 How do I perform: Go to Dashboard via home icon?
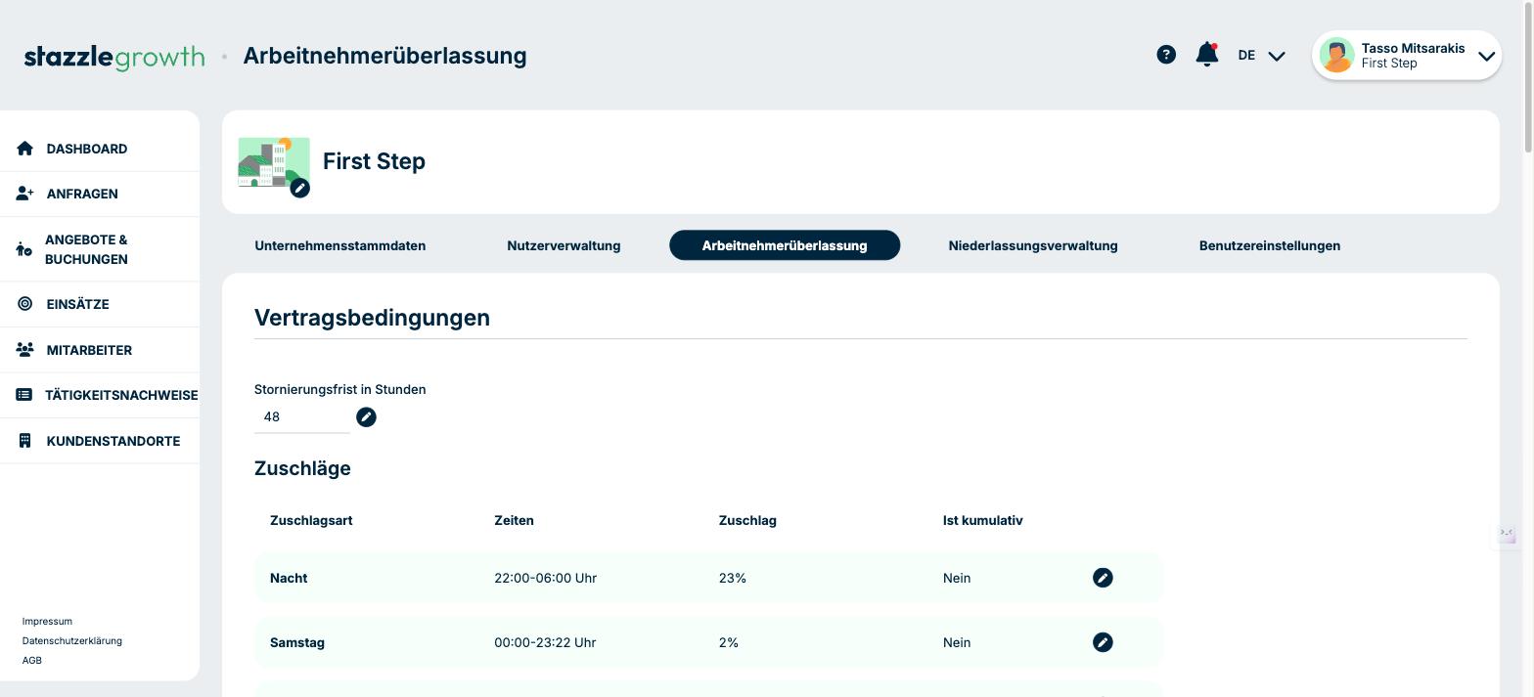(25, 149)
